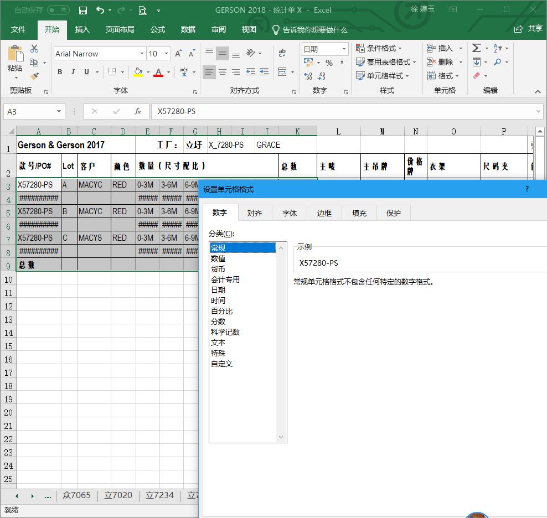This screenshot has height=518, width=547.
Task: Collapse the ribbon with the chevron
Action: point(538,91)
